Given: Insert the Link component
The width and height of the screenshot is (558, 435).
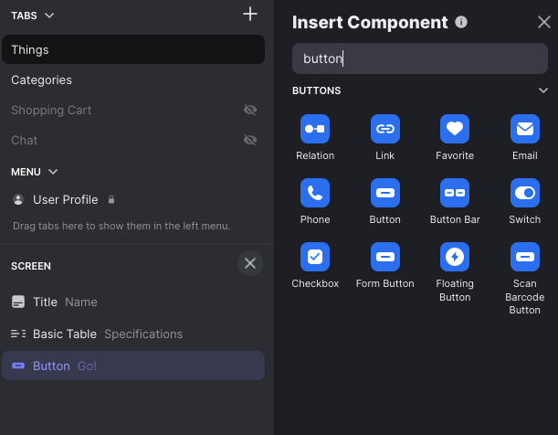Looking at the screenshot, I should click(385, 129).
